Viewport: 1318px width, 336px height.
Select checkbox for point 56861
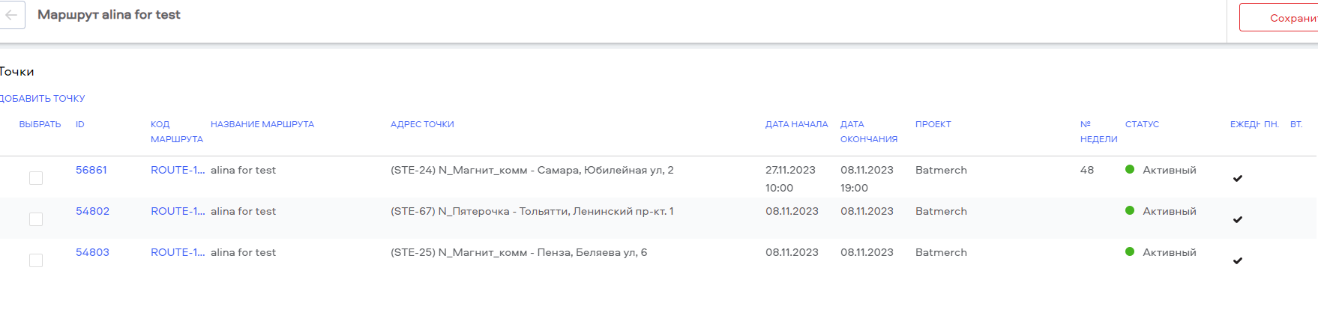point(36,178)
